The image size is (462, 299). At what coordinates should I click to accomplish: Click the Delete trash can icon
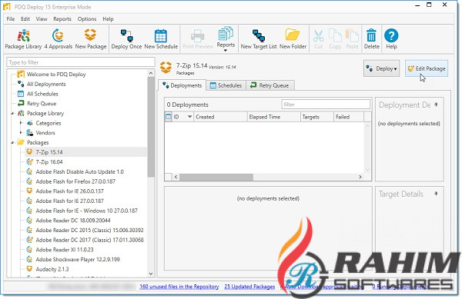pyautogui.click(x=372, y=39)
